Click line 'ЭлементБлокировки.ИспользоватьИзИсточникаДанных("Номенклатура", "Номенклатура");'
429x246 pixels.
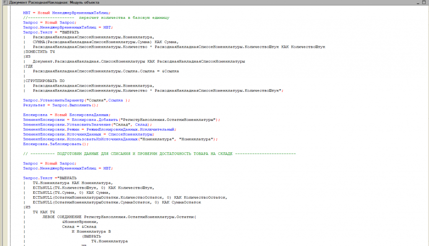coord(120,139)
